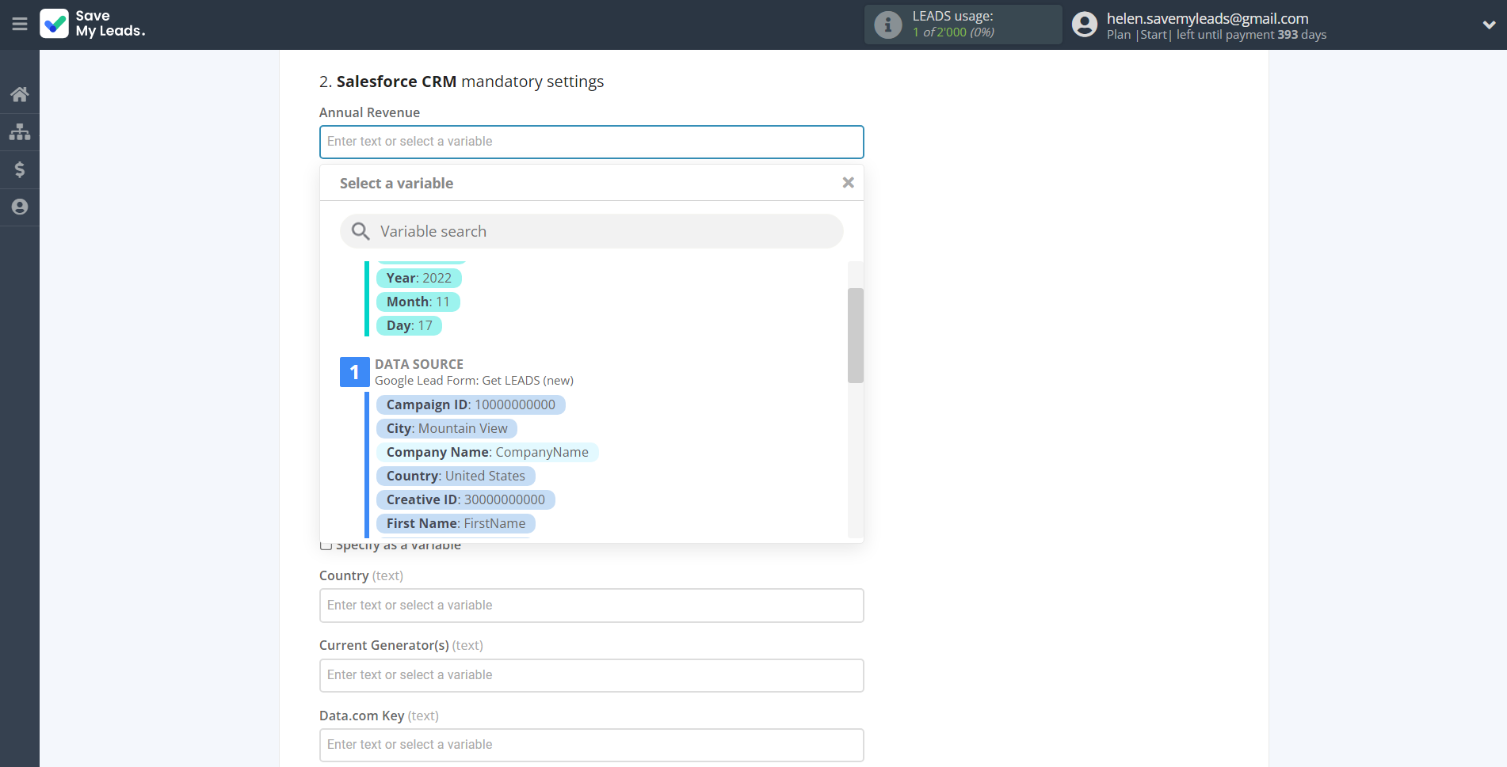Focus the Variable search field

pos(591,231)
